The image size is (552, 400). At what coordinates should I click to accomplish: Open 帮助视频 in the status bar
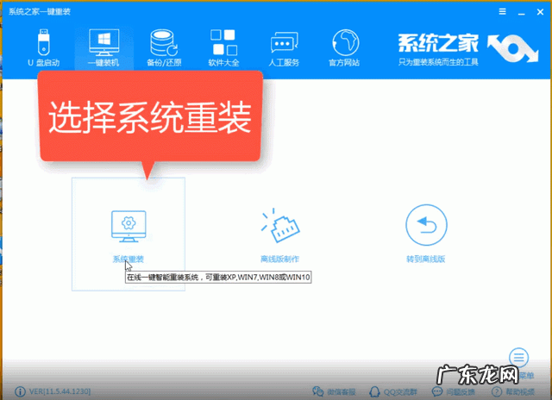514,391
